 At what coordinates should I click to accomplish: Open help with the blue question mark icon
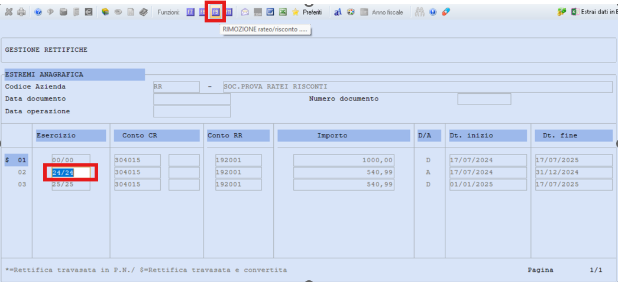coord(38,12)
